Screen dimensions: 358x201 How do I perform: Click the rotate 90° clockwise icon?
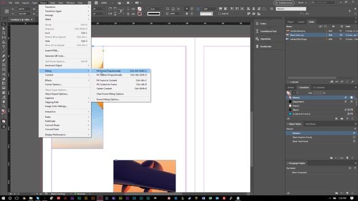[110, 9]
